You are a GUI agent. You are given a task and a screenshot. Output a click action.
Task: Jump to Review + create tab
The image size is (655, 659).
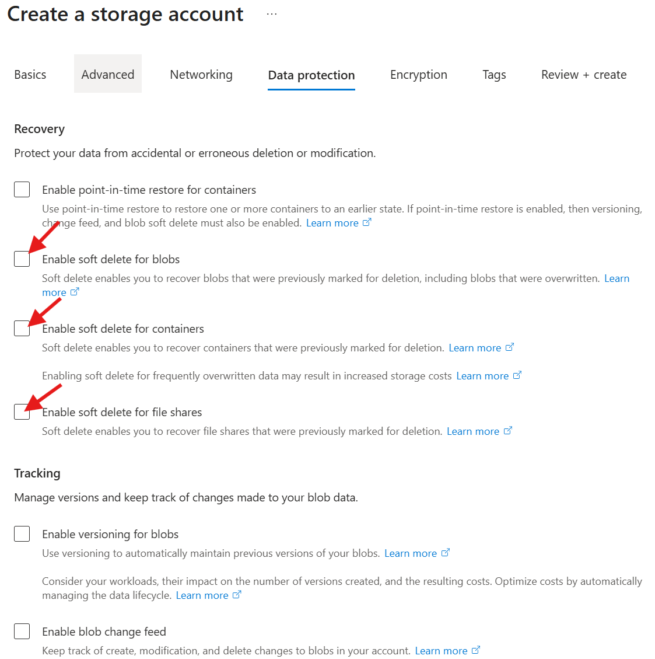pyautogui.click(x=584, y=75)
